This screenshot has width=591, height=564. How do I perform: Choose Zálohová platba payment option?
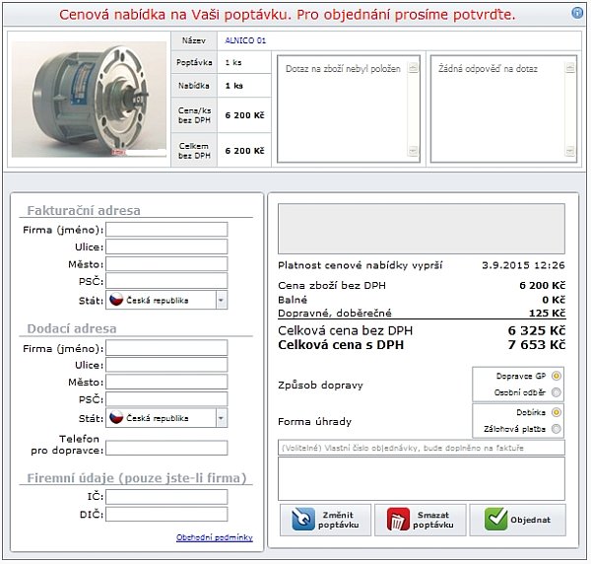[557, 429]
